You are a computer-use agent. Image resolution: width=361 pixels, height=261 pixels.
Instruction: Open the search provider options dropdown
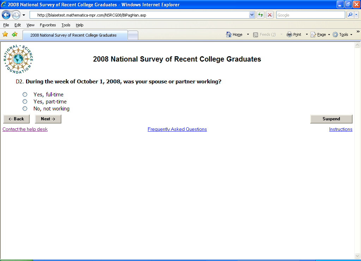coord(356,15)
